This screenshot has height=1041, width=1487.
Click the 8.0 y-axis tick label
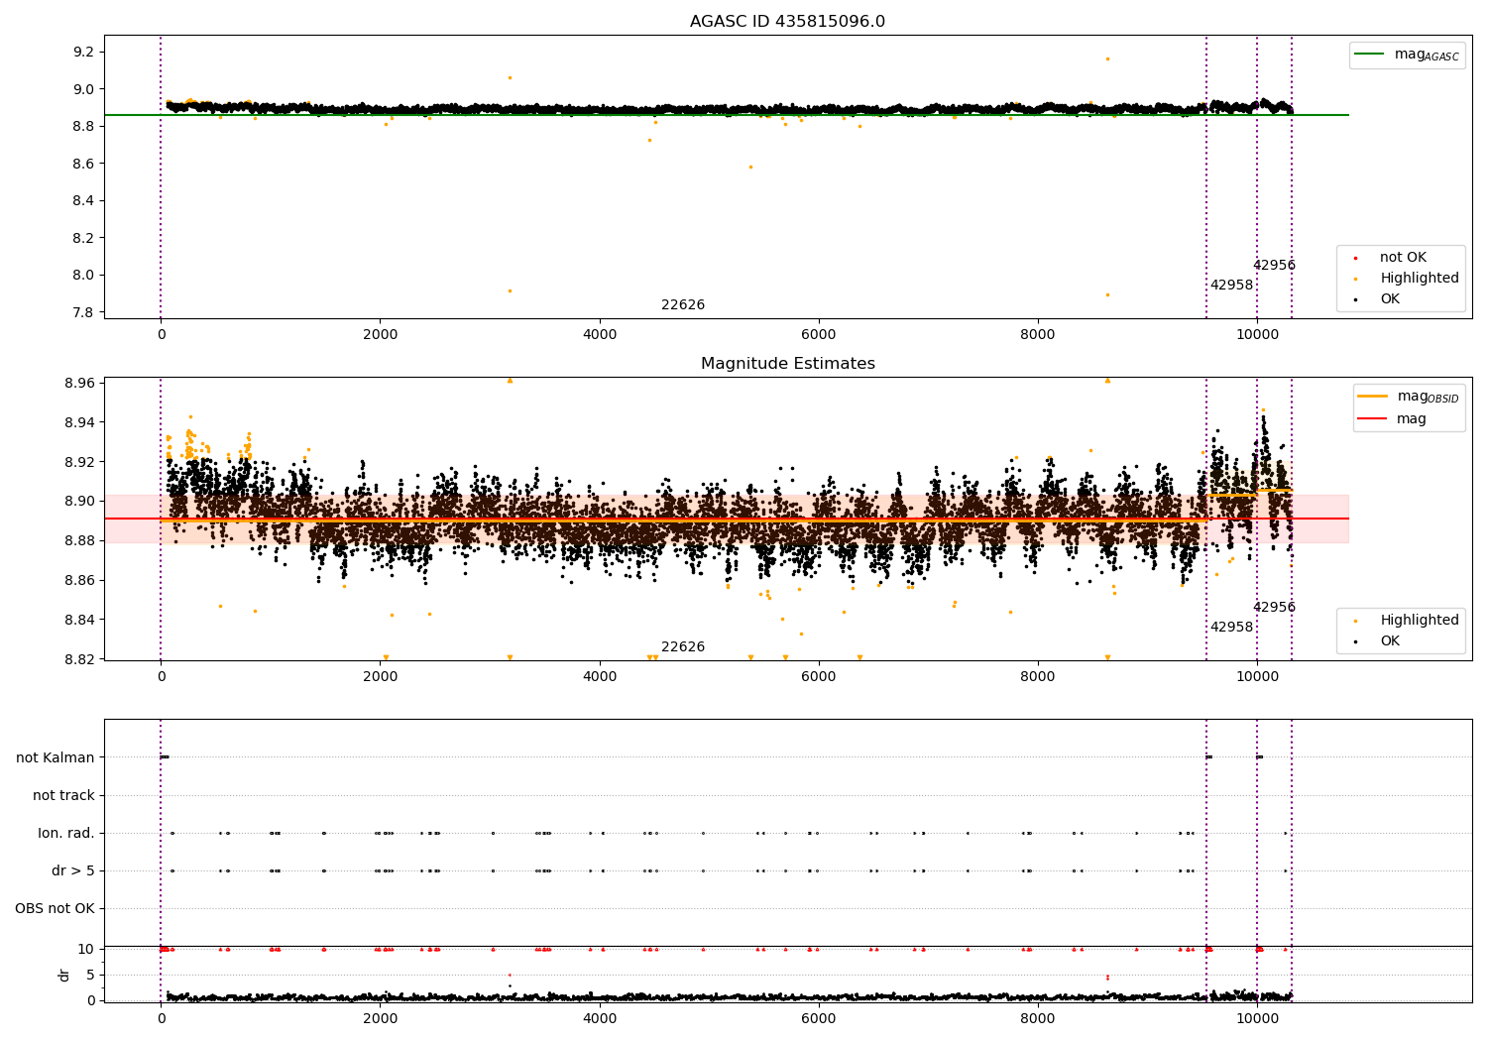pyautogui.click(x=83, y=276)
